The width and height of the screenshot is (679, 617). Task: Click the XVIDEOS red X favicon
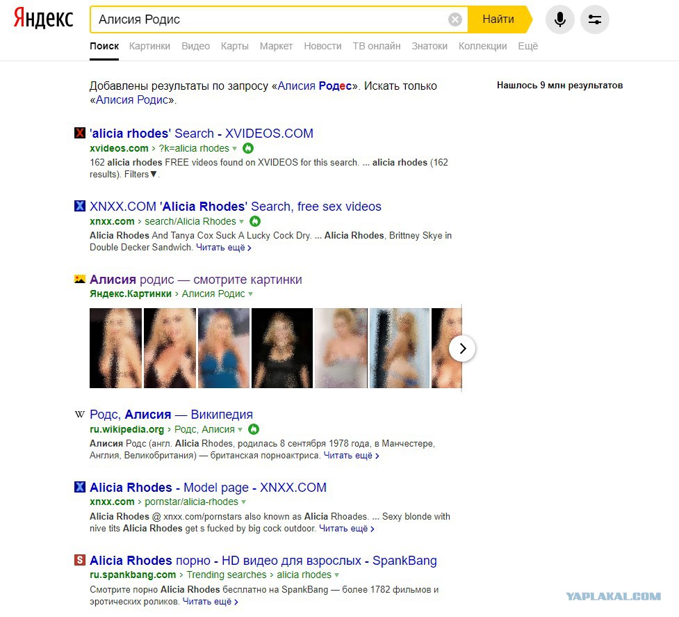tap(80, 133)
